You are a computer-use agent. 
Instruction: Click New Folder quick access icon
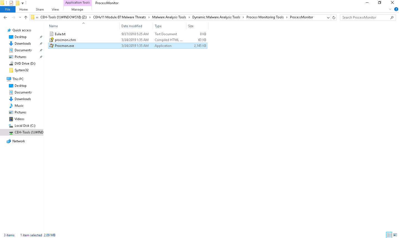17,3
